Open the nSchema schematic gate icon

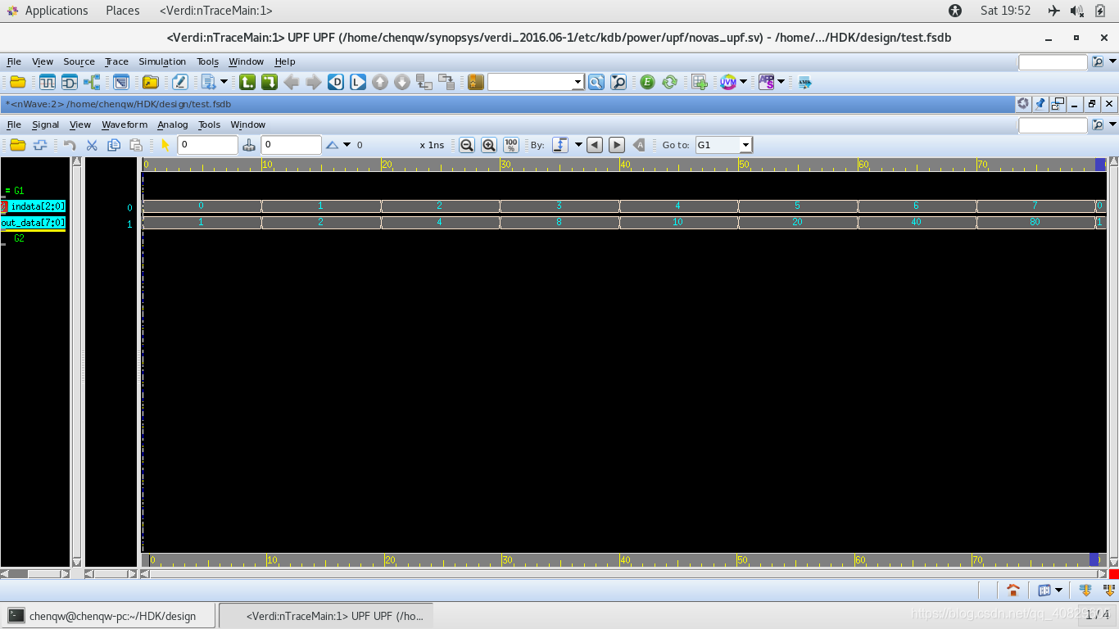pos(69,82)
